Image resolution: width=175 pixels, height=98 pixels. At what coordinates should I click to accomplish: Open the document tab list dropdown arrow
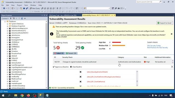coord(173,15)
